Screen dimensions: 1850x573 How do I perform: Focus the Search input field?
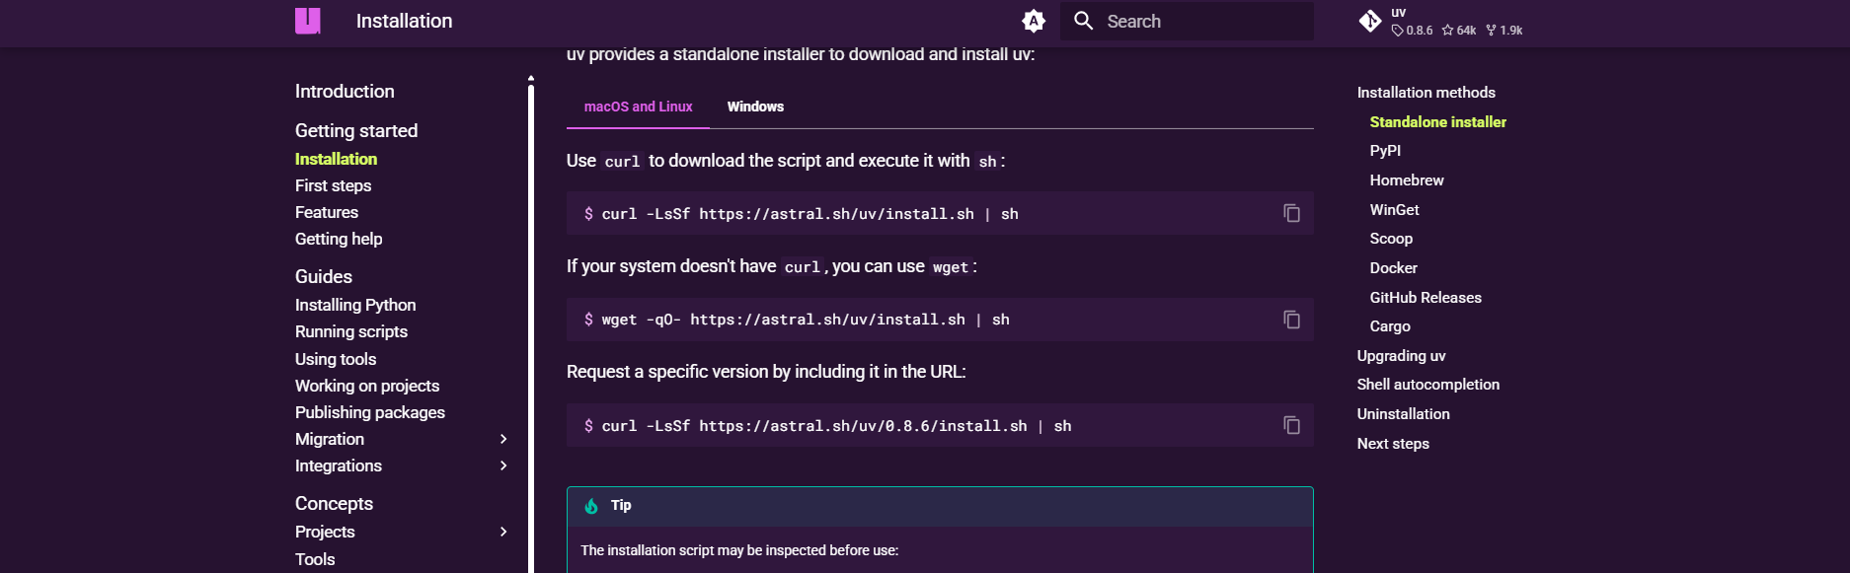1187,21
